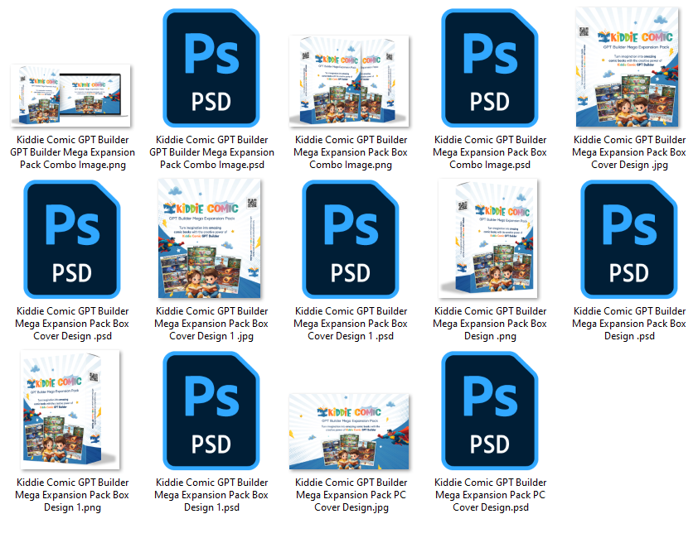Click file name 'Mega Expansion Pack Box Design .png'

pos(490,324)
